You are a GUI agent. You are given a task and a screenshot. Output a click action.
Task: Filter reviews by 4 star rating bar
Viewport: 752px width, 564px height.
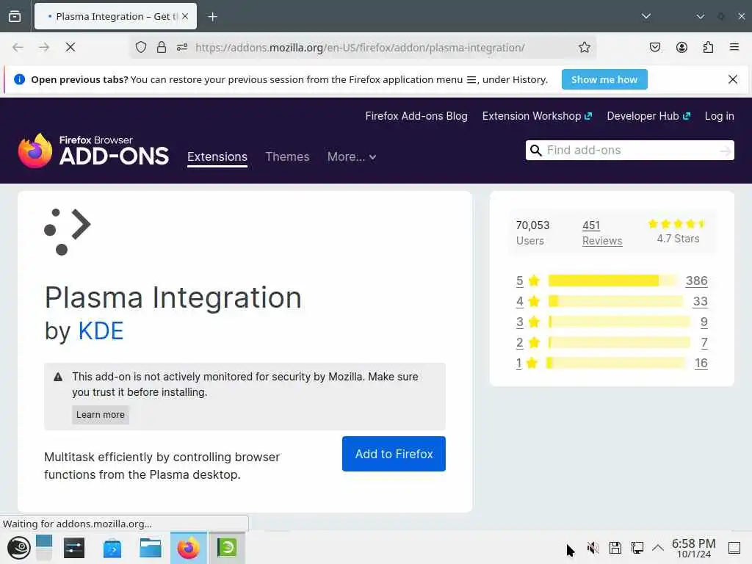pos(615,301)
